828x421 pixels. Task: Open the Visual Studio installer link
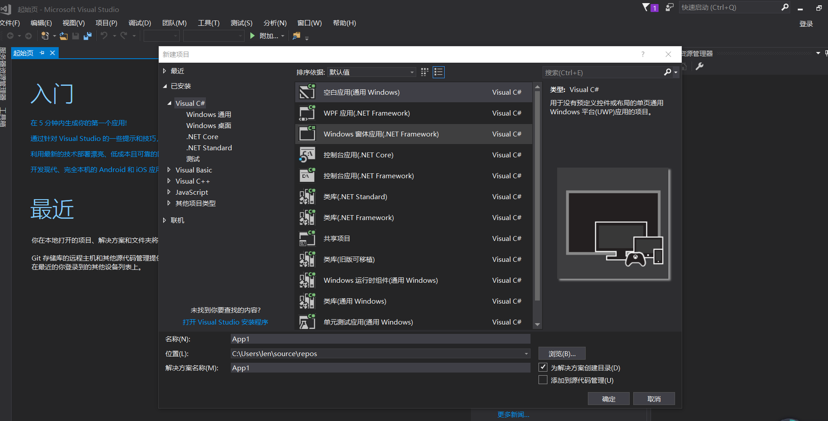(225, 322)
